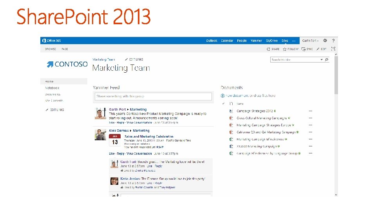Open Yammer in top navigation
The width and height of the screenshot is (376, 211).
pyautogui.click(x=256, y=41)
